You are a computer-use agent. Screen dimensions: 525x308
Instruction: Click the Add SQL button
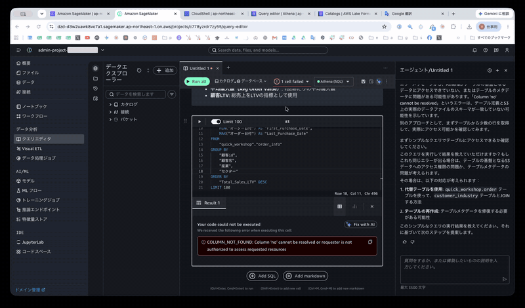pos(262,276)
